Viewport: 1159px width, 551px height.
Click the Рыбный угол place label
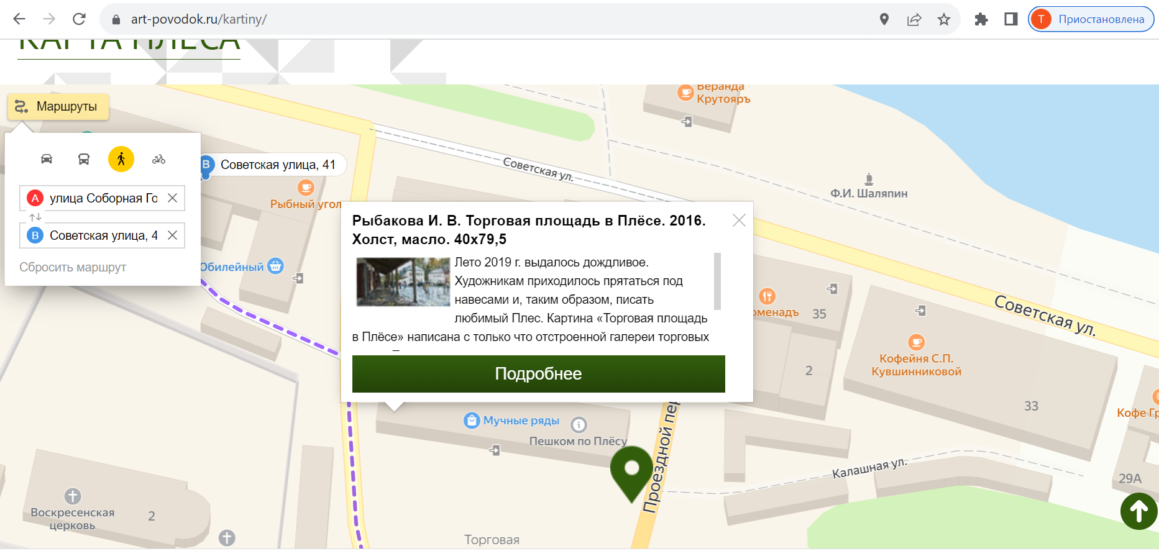coord(306,204)
